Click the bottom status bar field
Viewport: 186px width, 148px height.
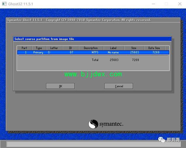pos(94,144)
